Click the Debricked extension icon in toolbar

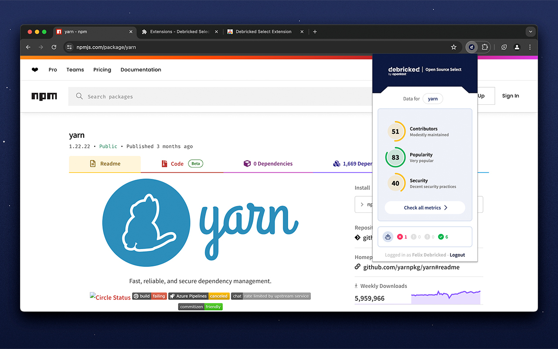pyautogui.click(x=471, y=47)
